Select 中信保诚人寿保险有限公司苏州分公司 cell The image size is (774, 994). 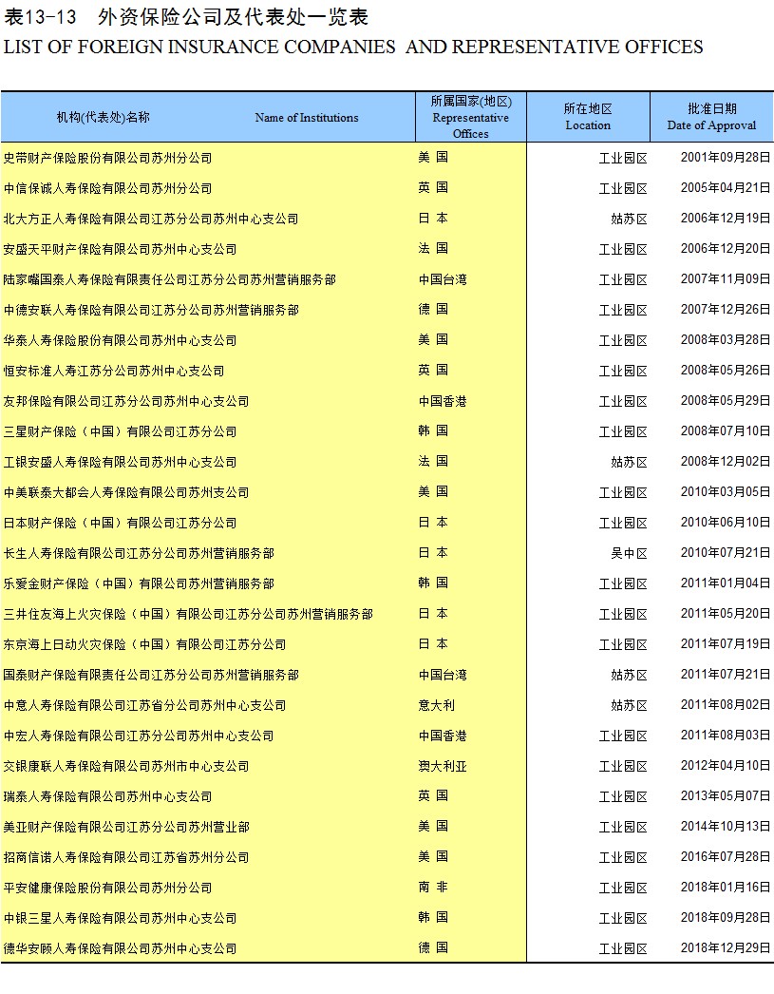[107, 188]
